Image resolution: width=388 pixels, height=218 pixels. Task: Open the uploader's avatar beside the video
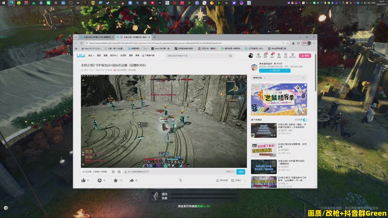point(254,67)
